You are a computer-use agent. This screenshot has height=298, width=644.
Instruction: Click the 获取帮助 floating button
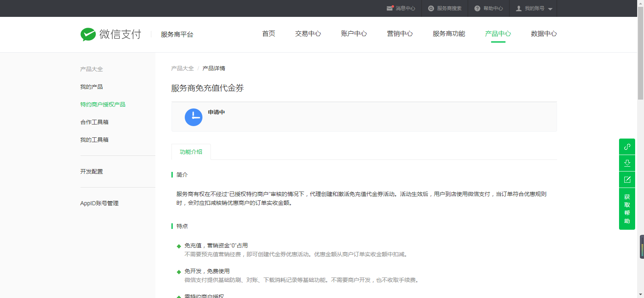click(627, 209)
